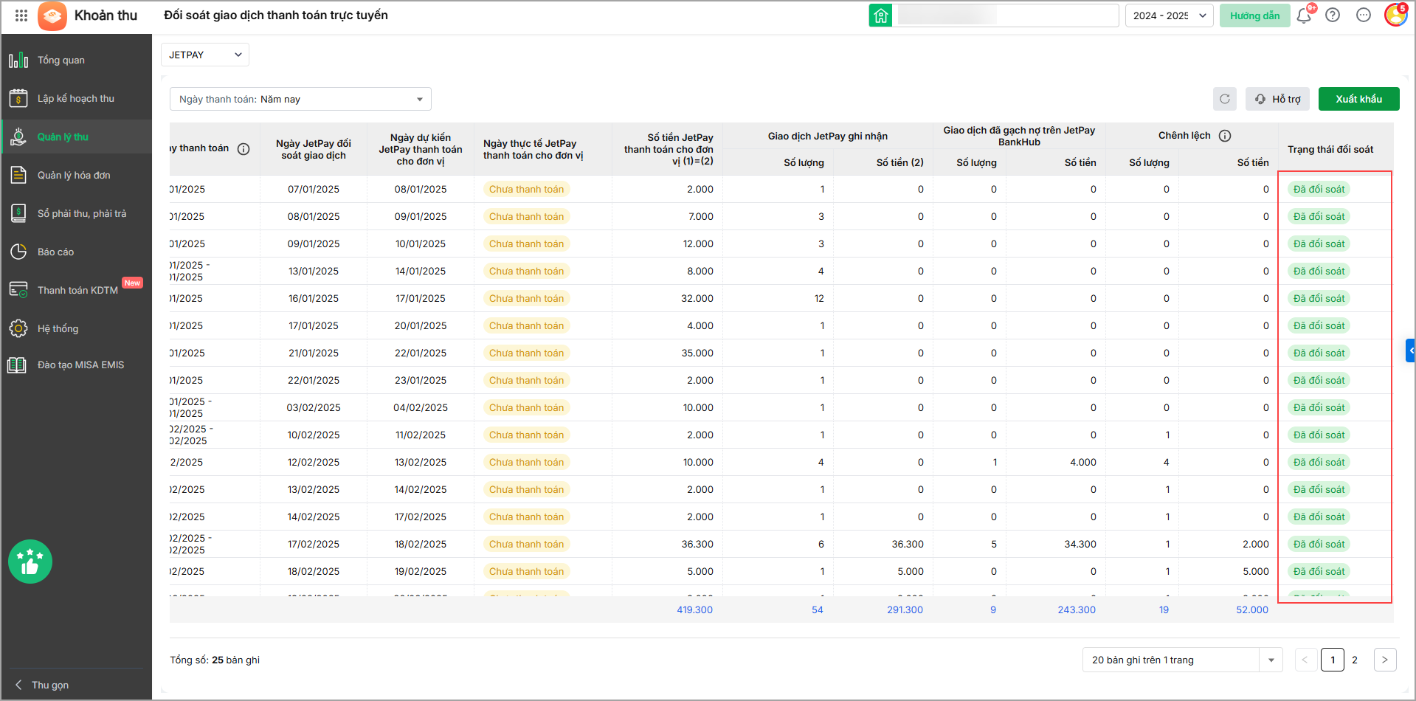Image resolution: width=1416 pixels, height=701 pixels.
Task: Open the user avatar menu
Action: [1395, 15]
